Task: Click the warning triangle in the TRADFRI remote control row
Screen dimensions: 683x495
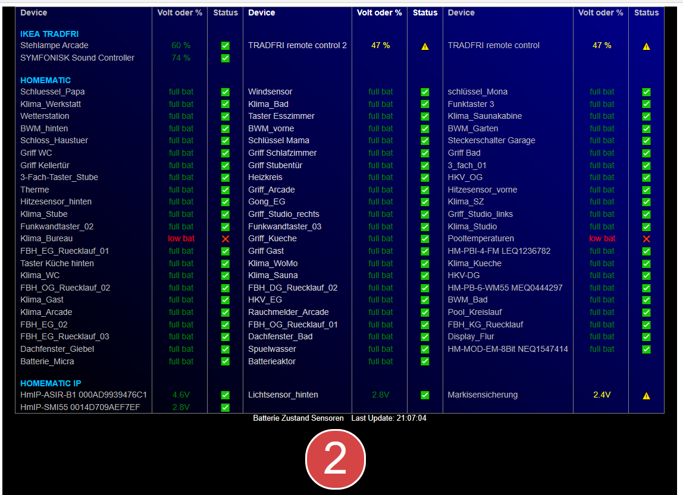Action: [x=646, y=46]
